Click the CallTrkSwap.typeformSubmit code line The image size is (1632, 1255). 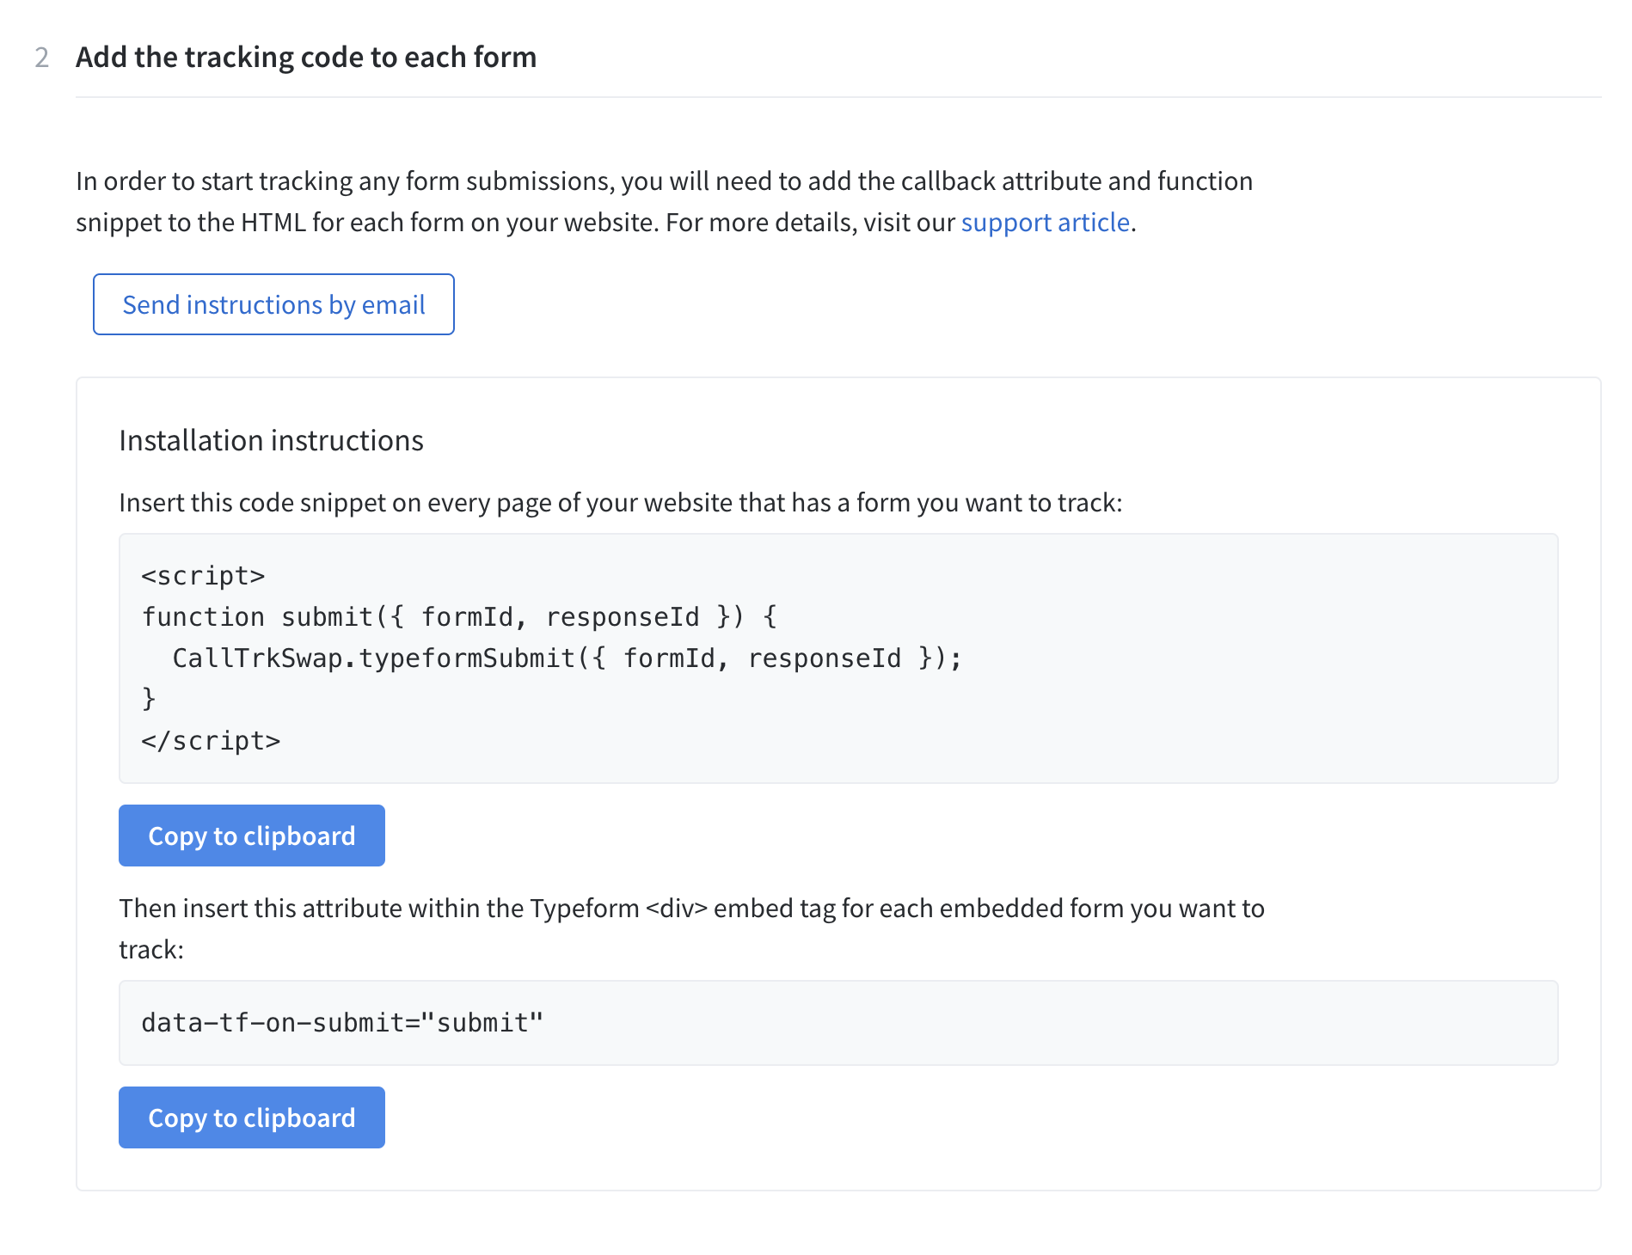point(567,658)
